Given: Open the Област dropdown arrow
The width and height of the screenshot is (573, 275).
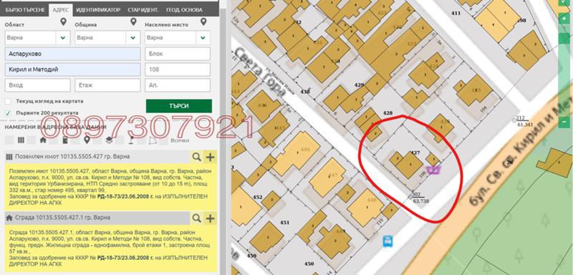Looking at the screenshot, I should pyautogui.click(x=63, y=38).
